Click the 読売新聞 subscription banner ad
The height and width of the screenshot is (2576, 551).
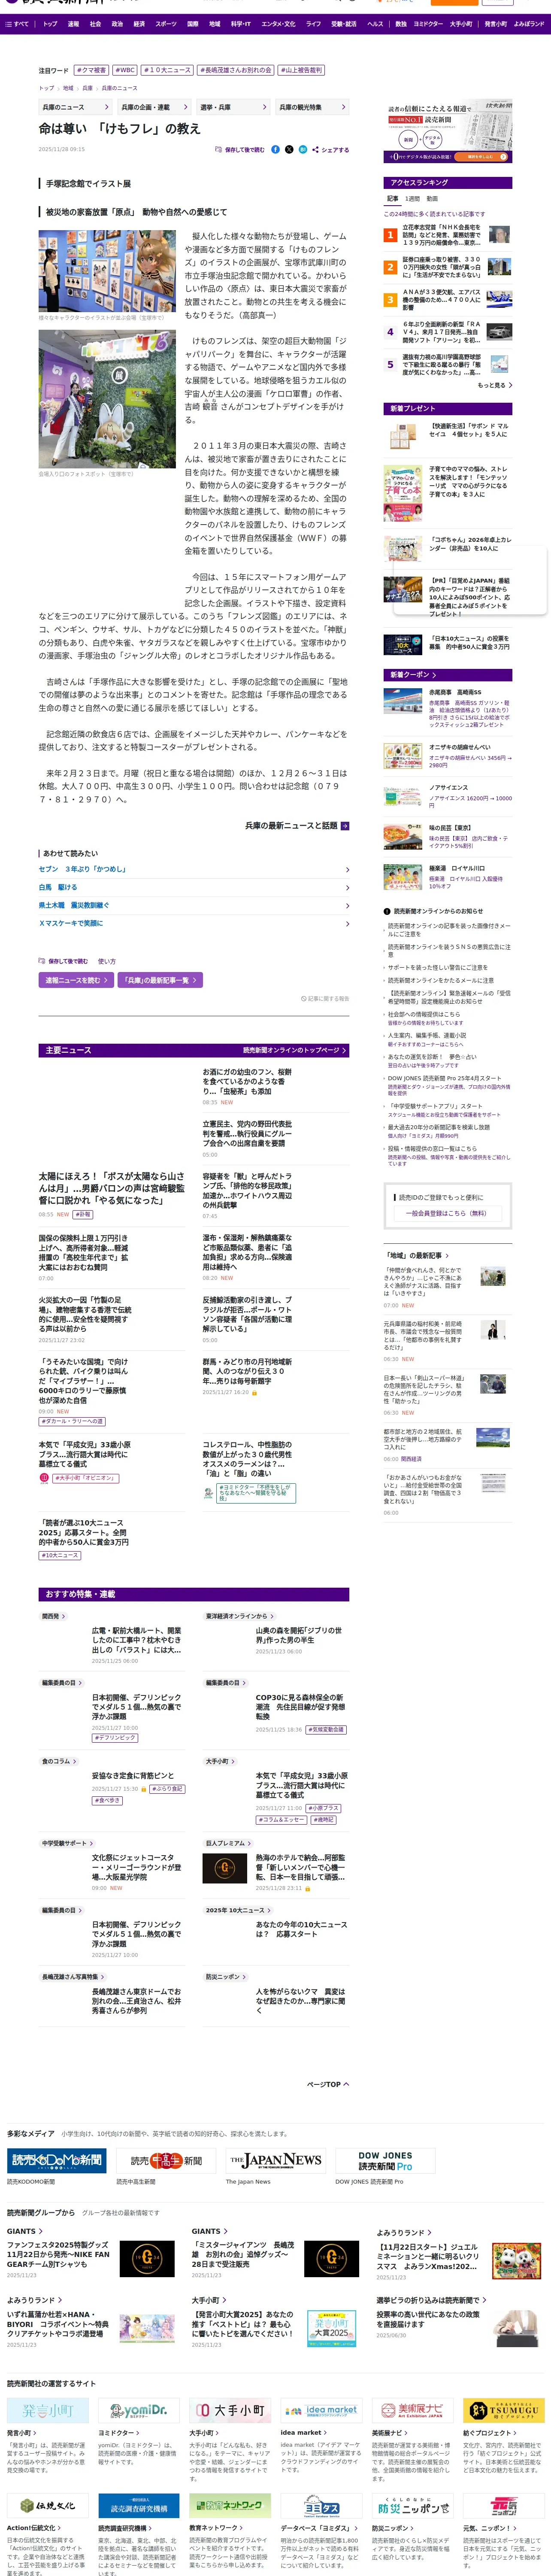pos(448,132)
